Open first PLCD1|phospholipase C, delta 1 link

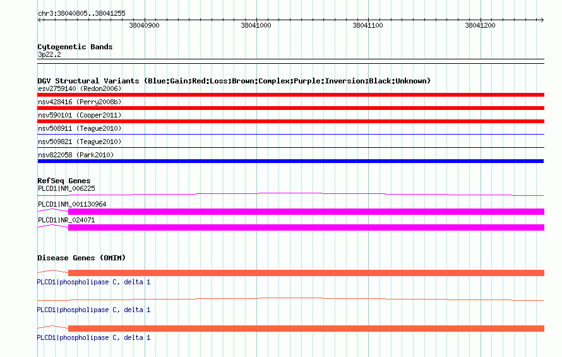click(93, 282)
